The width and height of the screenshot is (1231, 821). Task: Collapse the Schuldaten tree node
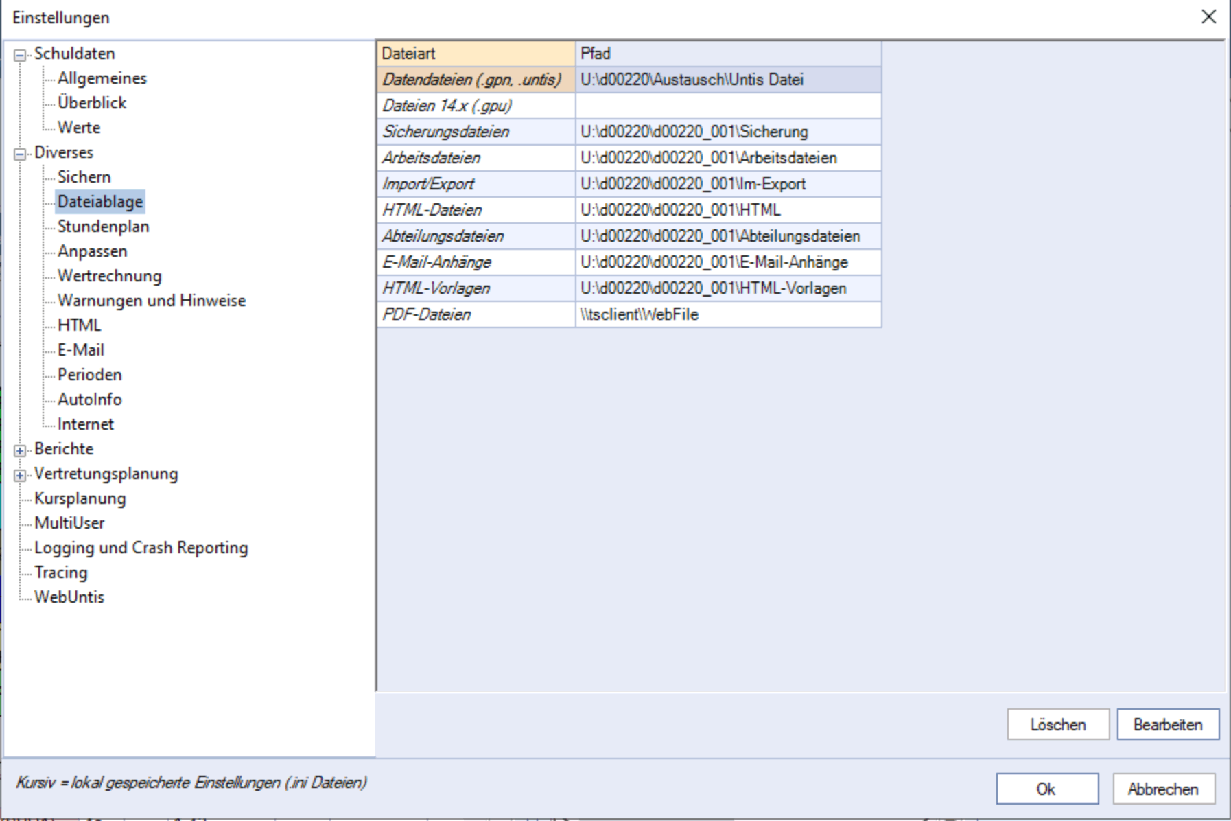point(20,55)
